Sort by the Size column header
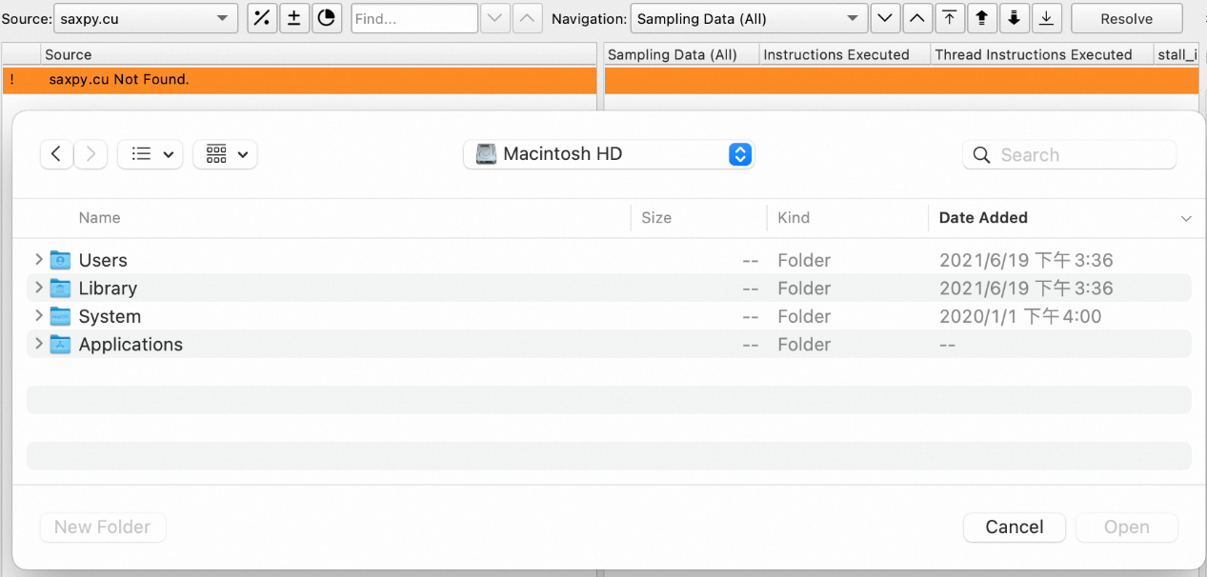 coord(656,218)
